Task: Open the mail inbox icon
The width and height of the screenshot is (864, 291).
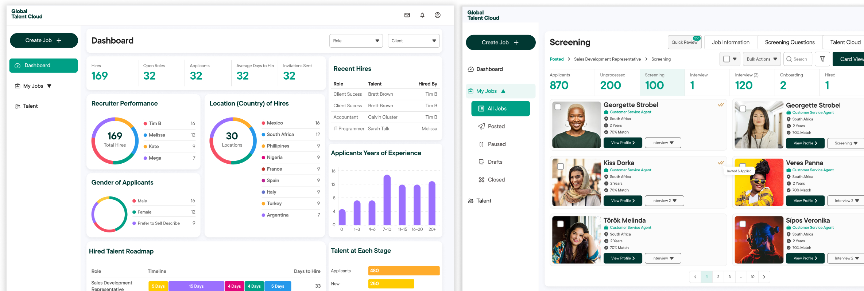Action: click(x=407, y=15)
